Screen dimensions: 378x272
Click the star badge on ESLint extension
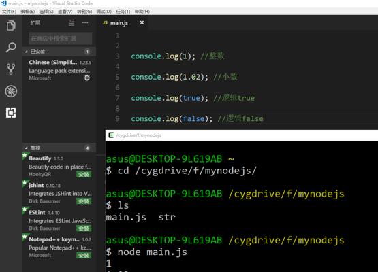tap(25, 210)
